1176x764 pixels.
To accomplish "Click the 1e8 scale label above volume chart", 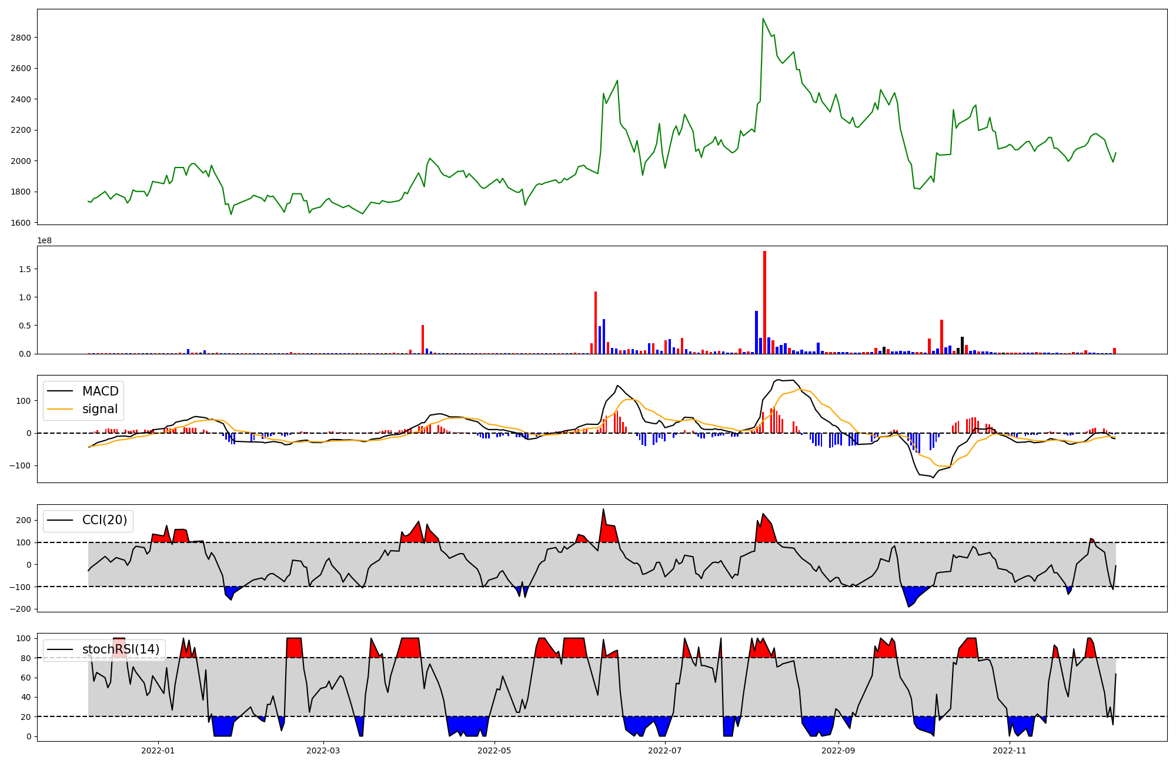I will click(x=45, y=240).
